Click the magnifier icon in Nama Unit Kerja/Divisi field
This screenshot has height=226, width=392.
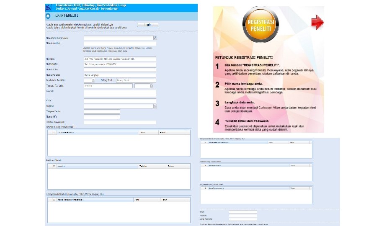click(x=155, y=38)
